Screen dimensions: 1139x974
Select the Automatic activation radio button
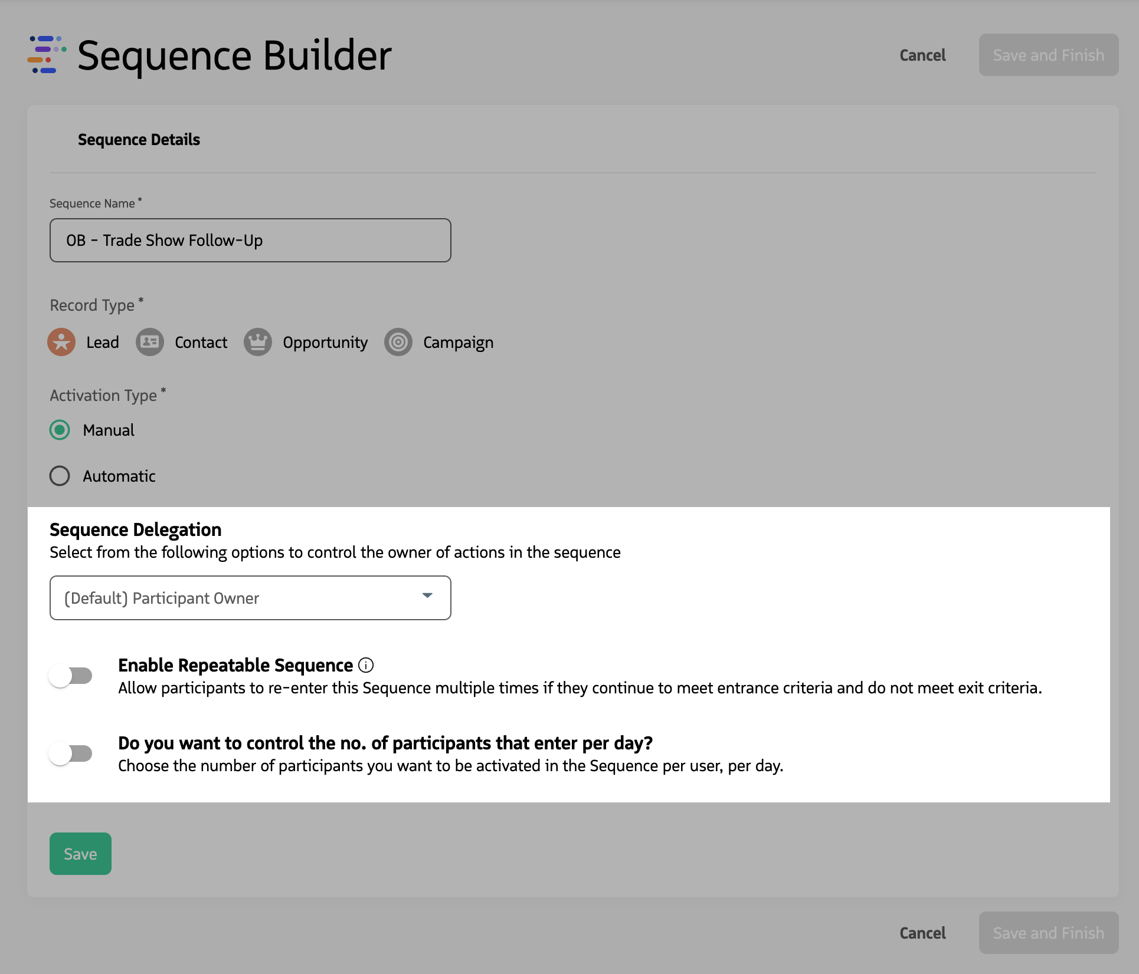tap(60, 476)
